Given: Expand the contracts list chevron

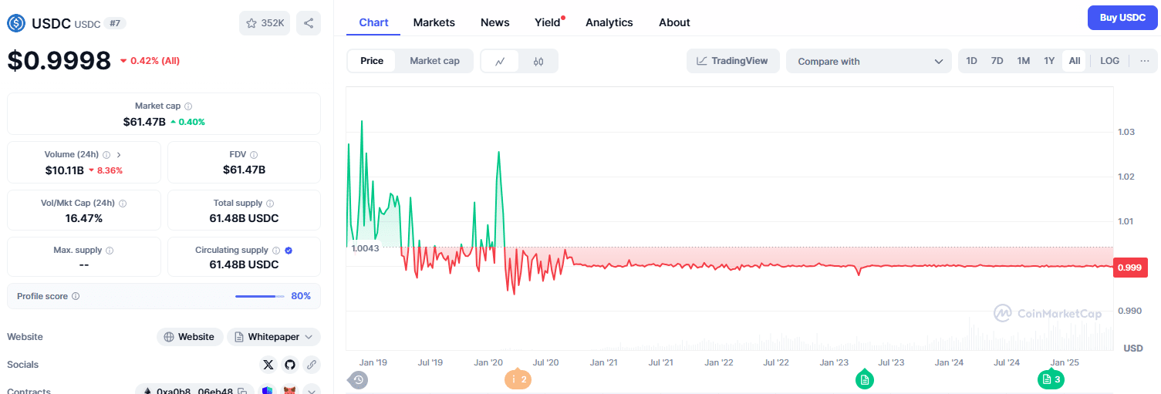Looking at the screenshot, I should tap(312, 390).
